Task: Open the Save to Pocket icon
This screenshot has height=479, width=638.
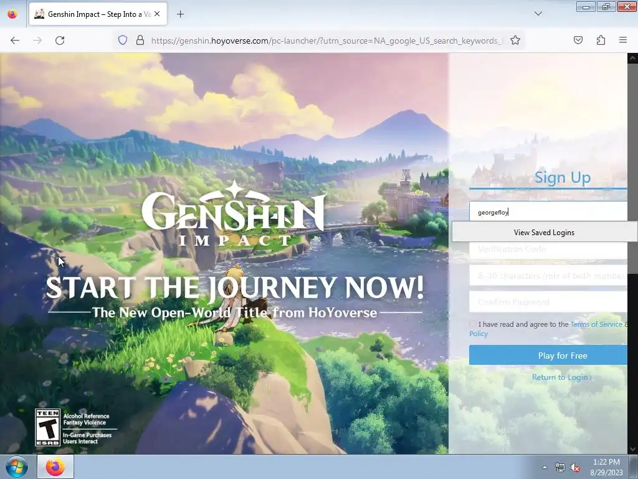Action: pyautogui.click(x=578, y=40)
